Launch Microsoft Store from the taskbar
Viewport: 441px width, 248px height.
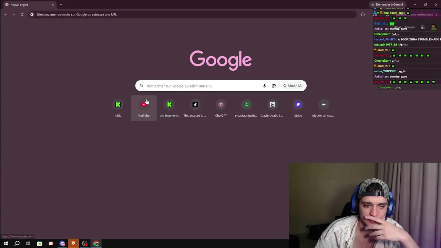40,244
